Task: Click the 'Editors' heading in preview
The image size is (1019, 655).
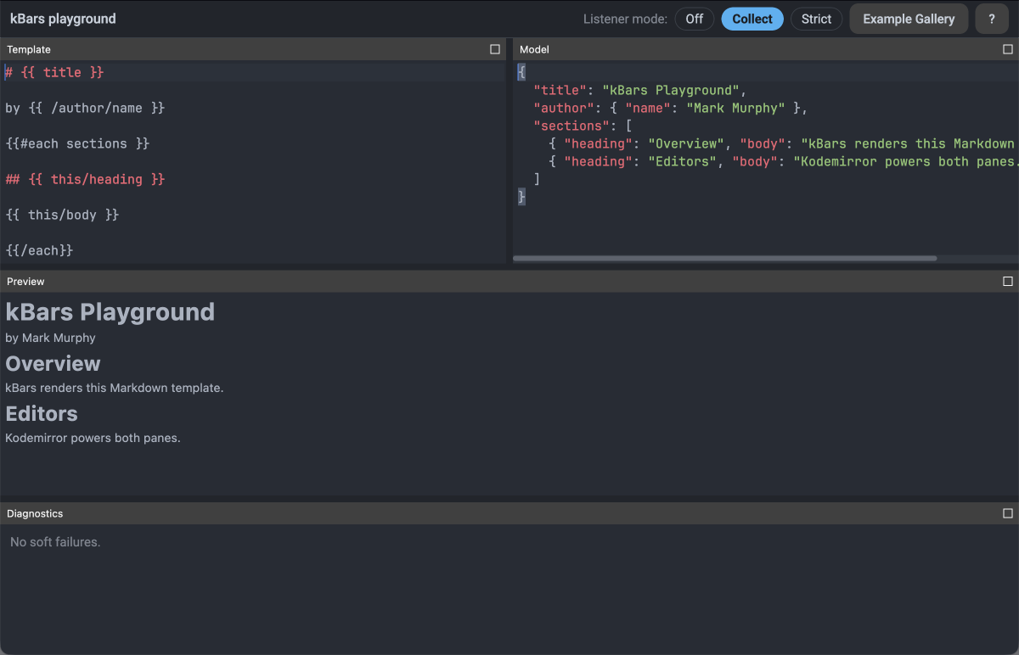Action: tap(42, 413)
